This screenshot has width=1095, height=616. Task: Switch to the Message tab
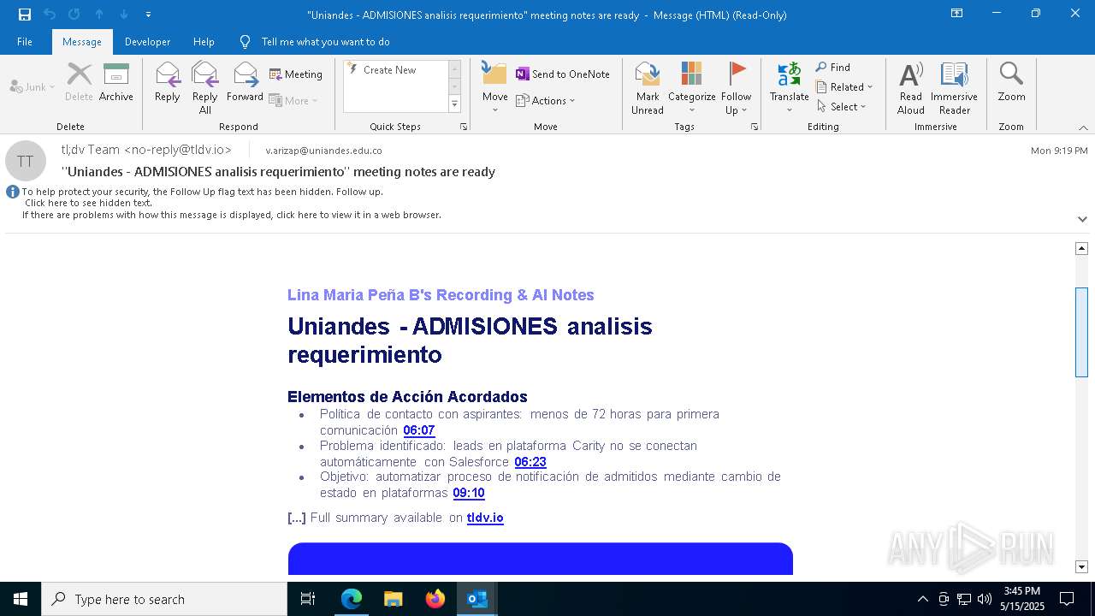click(x=82, y=42)
